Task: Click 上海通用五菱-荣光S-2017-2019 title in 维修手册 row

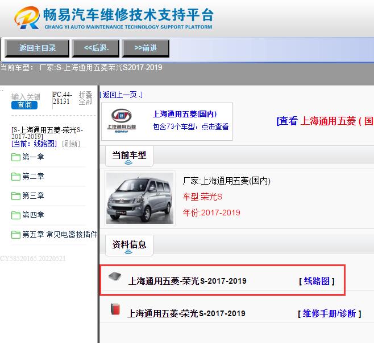Action: 186,313
